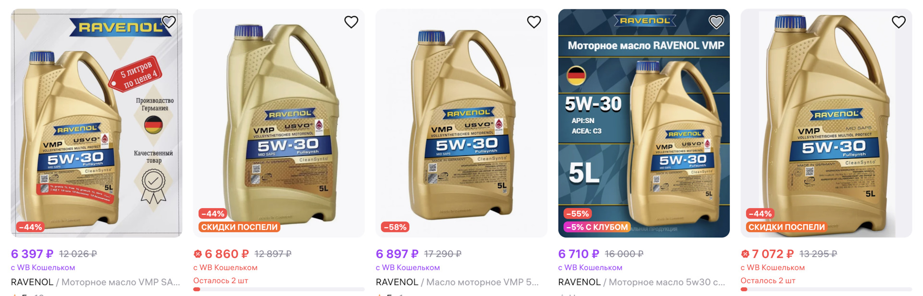
Task: Click the red discount icon beside 7 072 ₽
Action: [745, 254]
